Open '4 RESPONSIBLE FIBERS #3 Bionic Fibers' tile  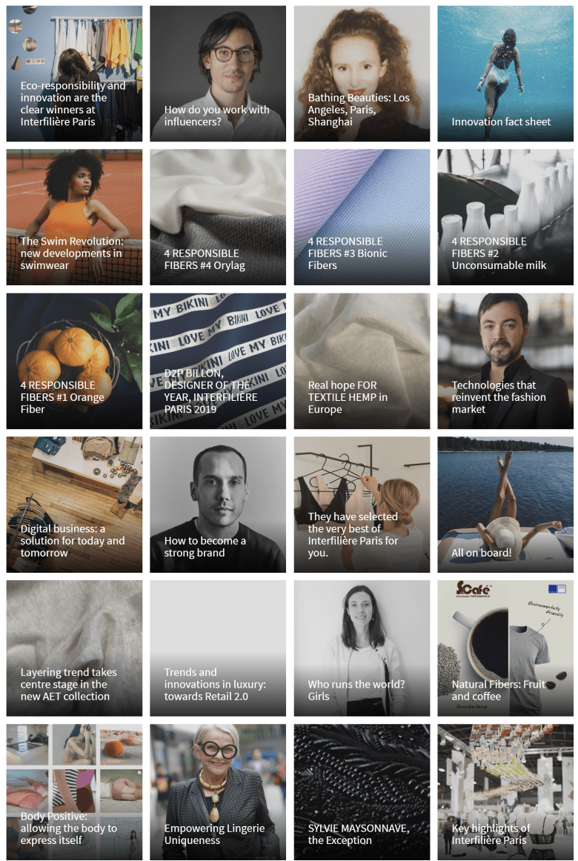[362, 217]
